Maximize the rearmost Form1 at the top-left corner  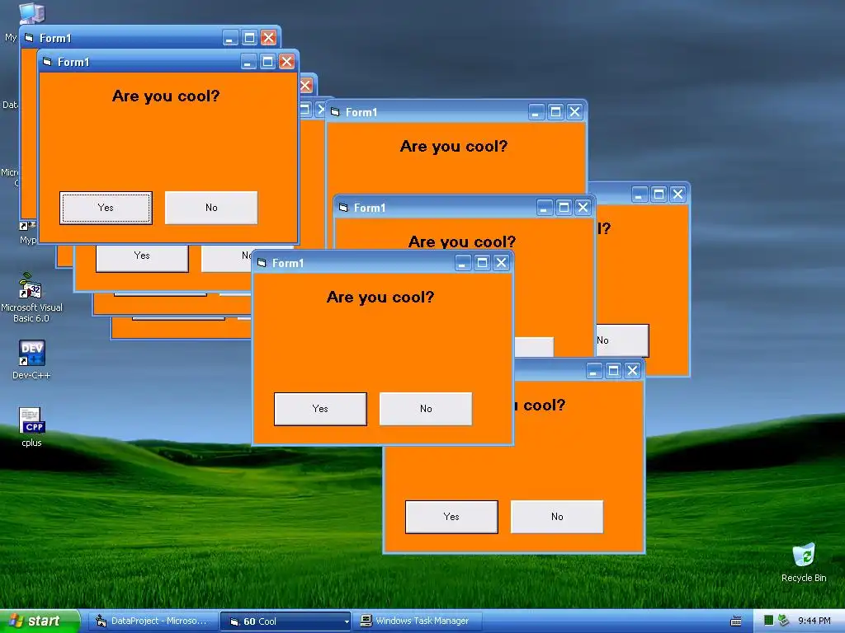tap(249, 38)
